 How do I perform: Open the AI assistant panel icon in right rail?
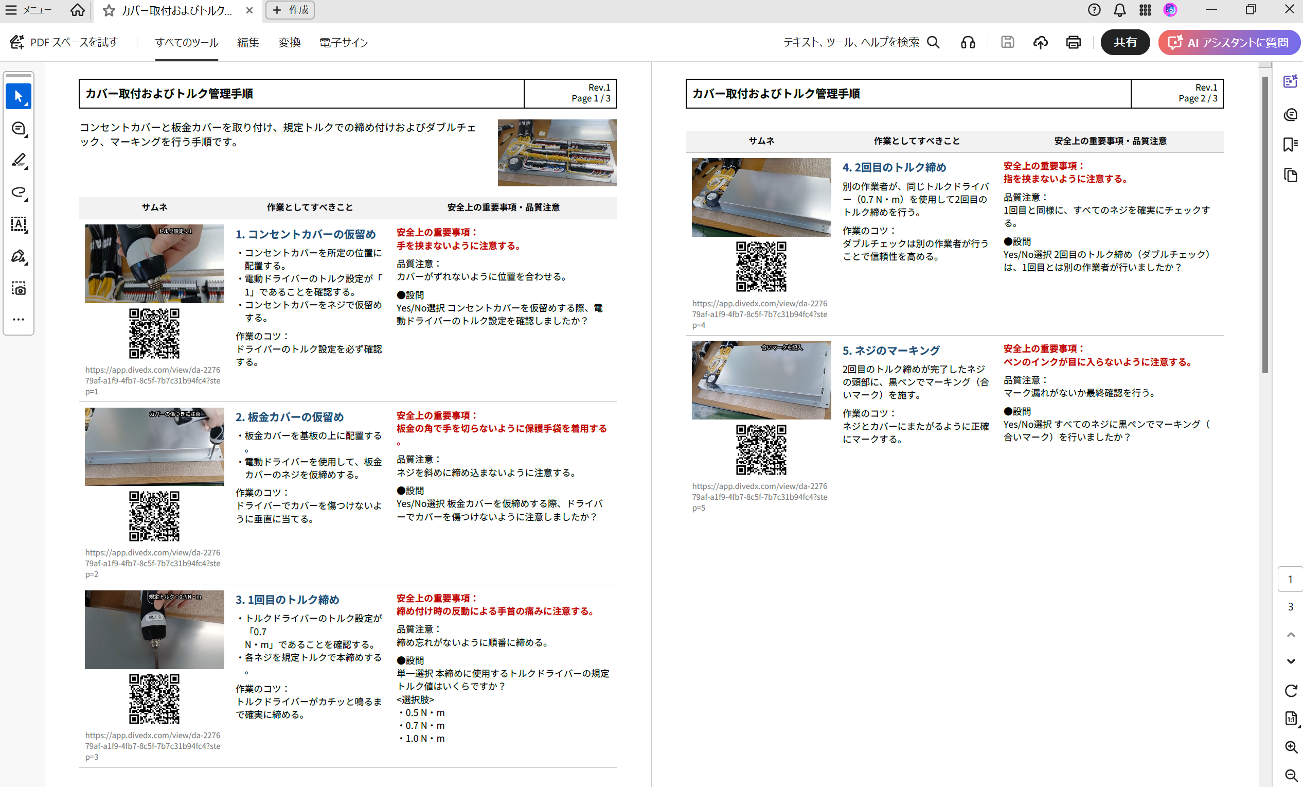pos(1290,81)
